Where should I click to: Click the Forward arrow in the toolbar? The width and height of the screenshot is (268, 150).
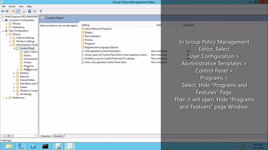tap(7, 11)
